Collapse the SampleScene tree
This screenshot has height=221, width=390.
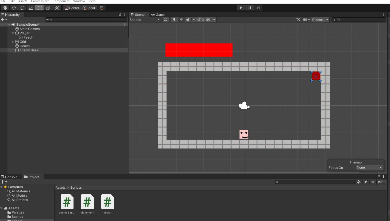tap(9, 25)
